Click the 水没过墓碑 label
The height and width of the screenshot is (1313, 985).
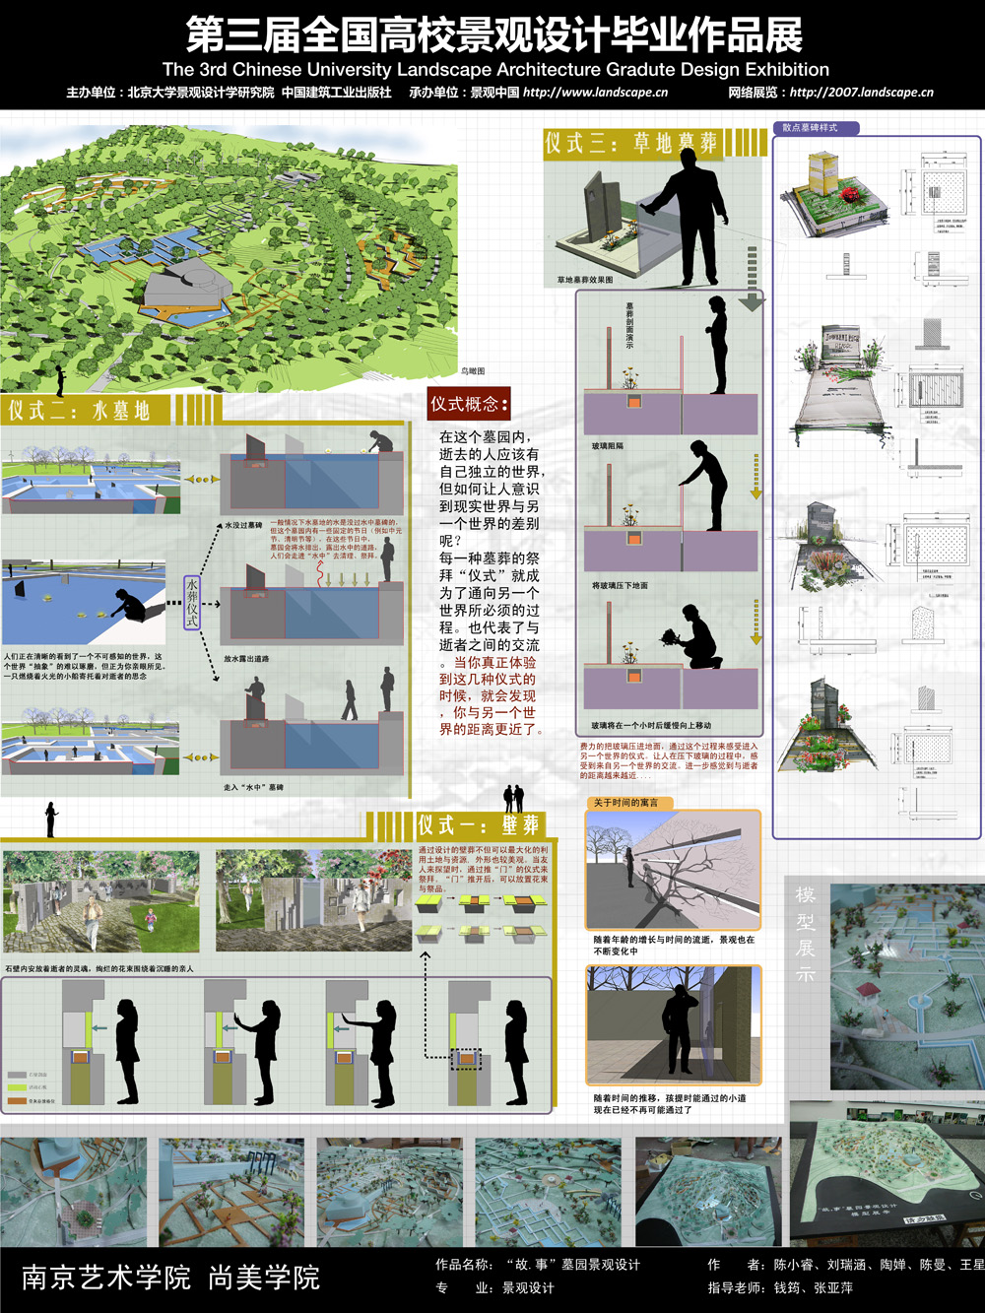[243, 525]
